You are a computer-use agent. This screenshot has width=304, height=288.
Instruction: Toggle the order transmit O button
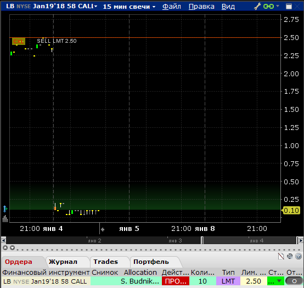294,281
